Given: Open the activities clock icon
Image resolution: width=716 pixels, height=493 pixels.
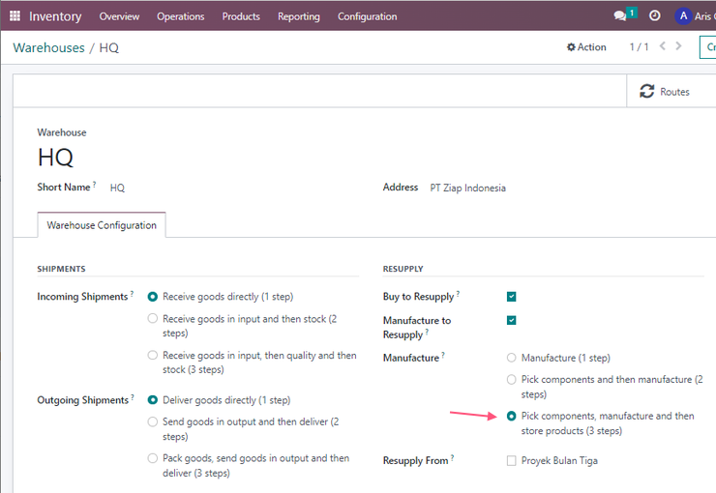Looking at the screenshot, I should point(654,16).
